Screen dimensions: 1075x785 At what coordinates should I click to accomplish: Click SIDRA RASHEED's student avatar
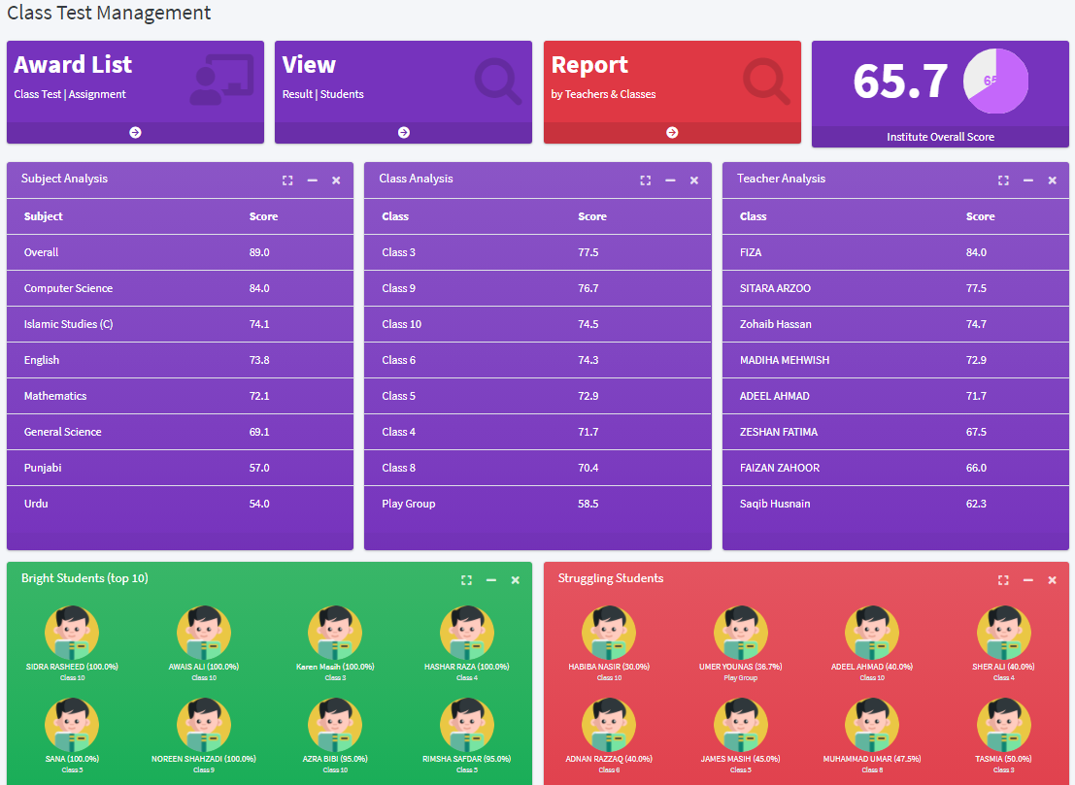(72, 633)
